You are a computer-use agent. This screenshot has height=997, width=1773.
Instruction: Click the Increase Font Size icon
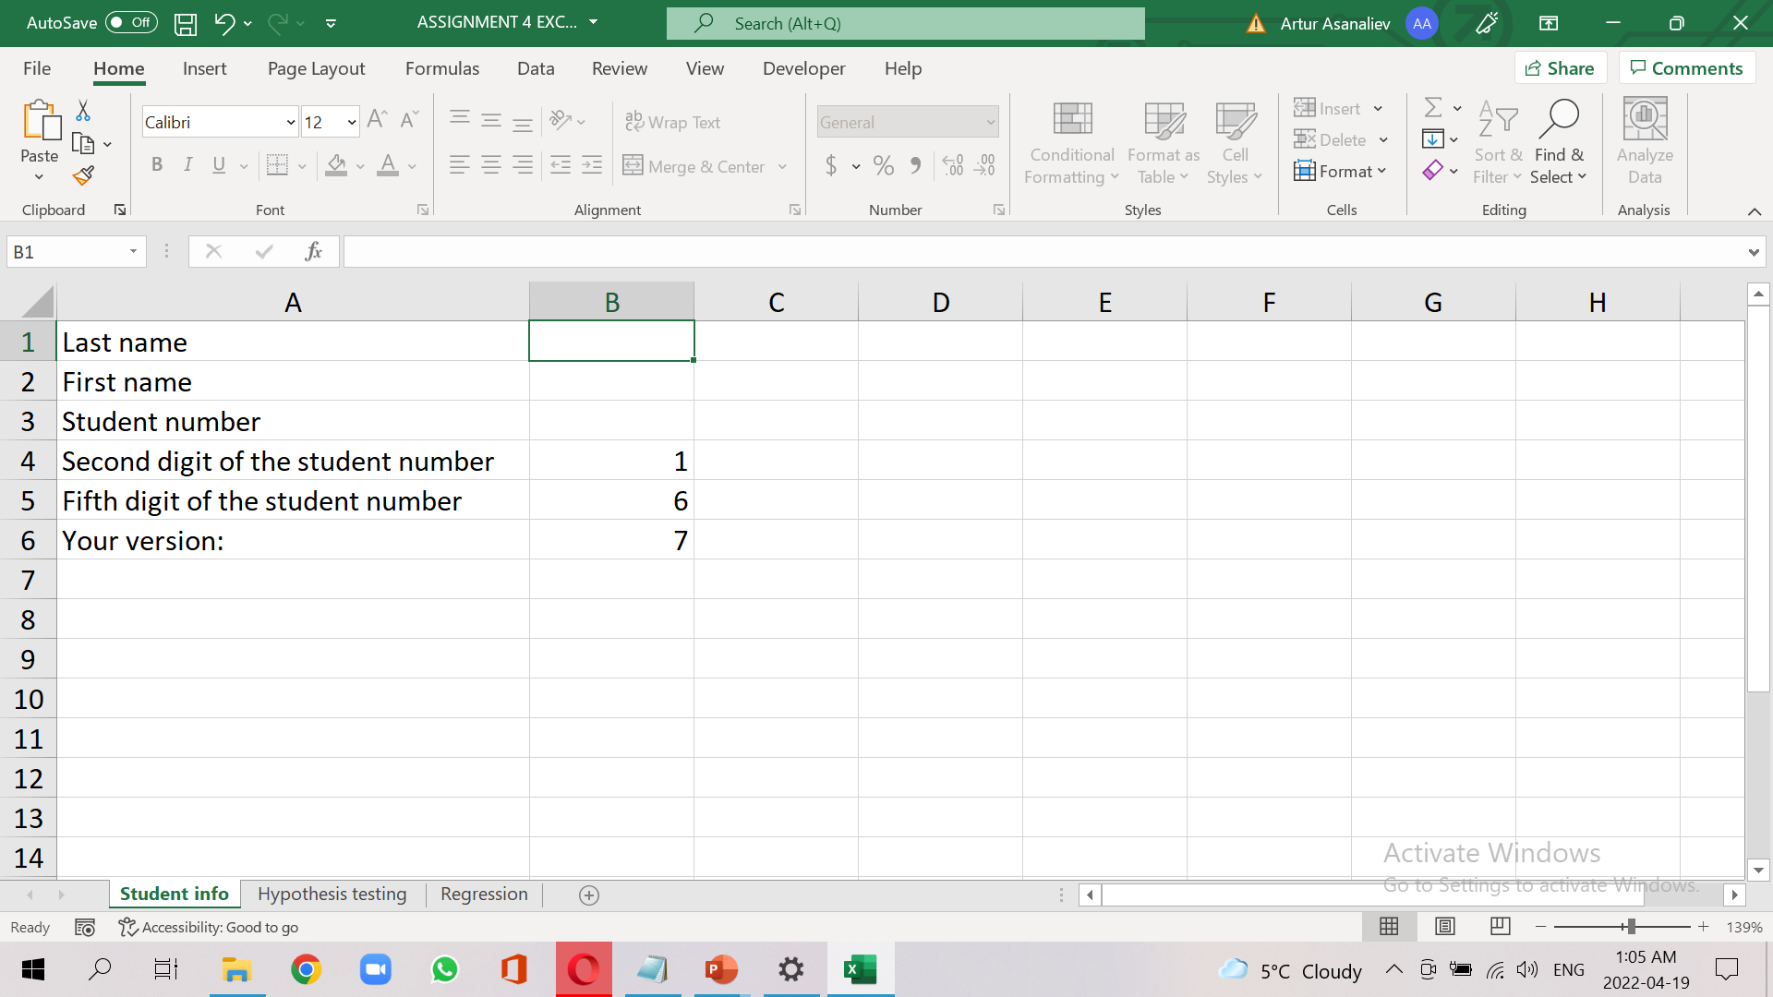point(376,118)
